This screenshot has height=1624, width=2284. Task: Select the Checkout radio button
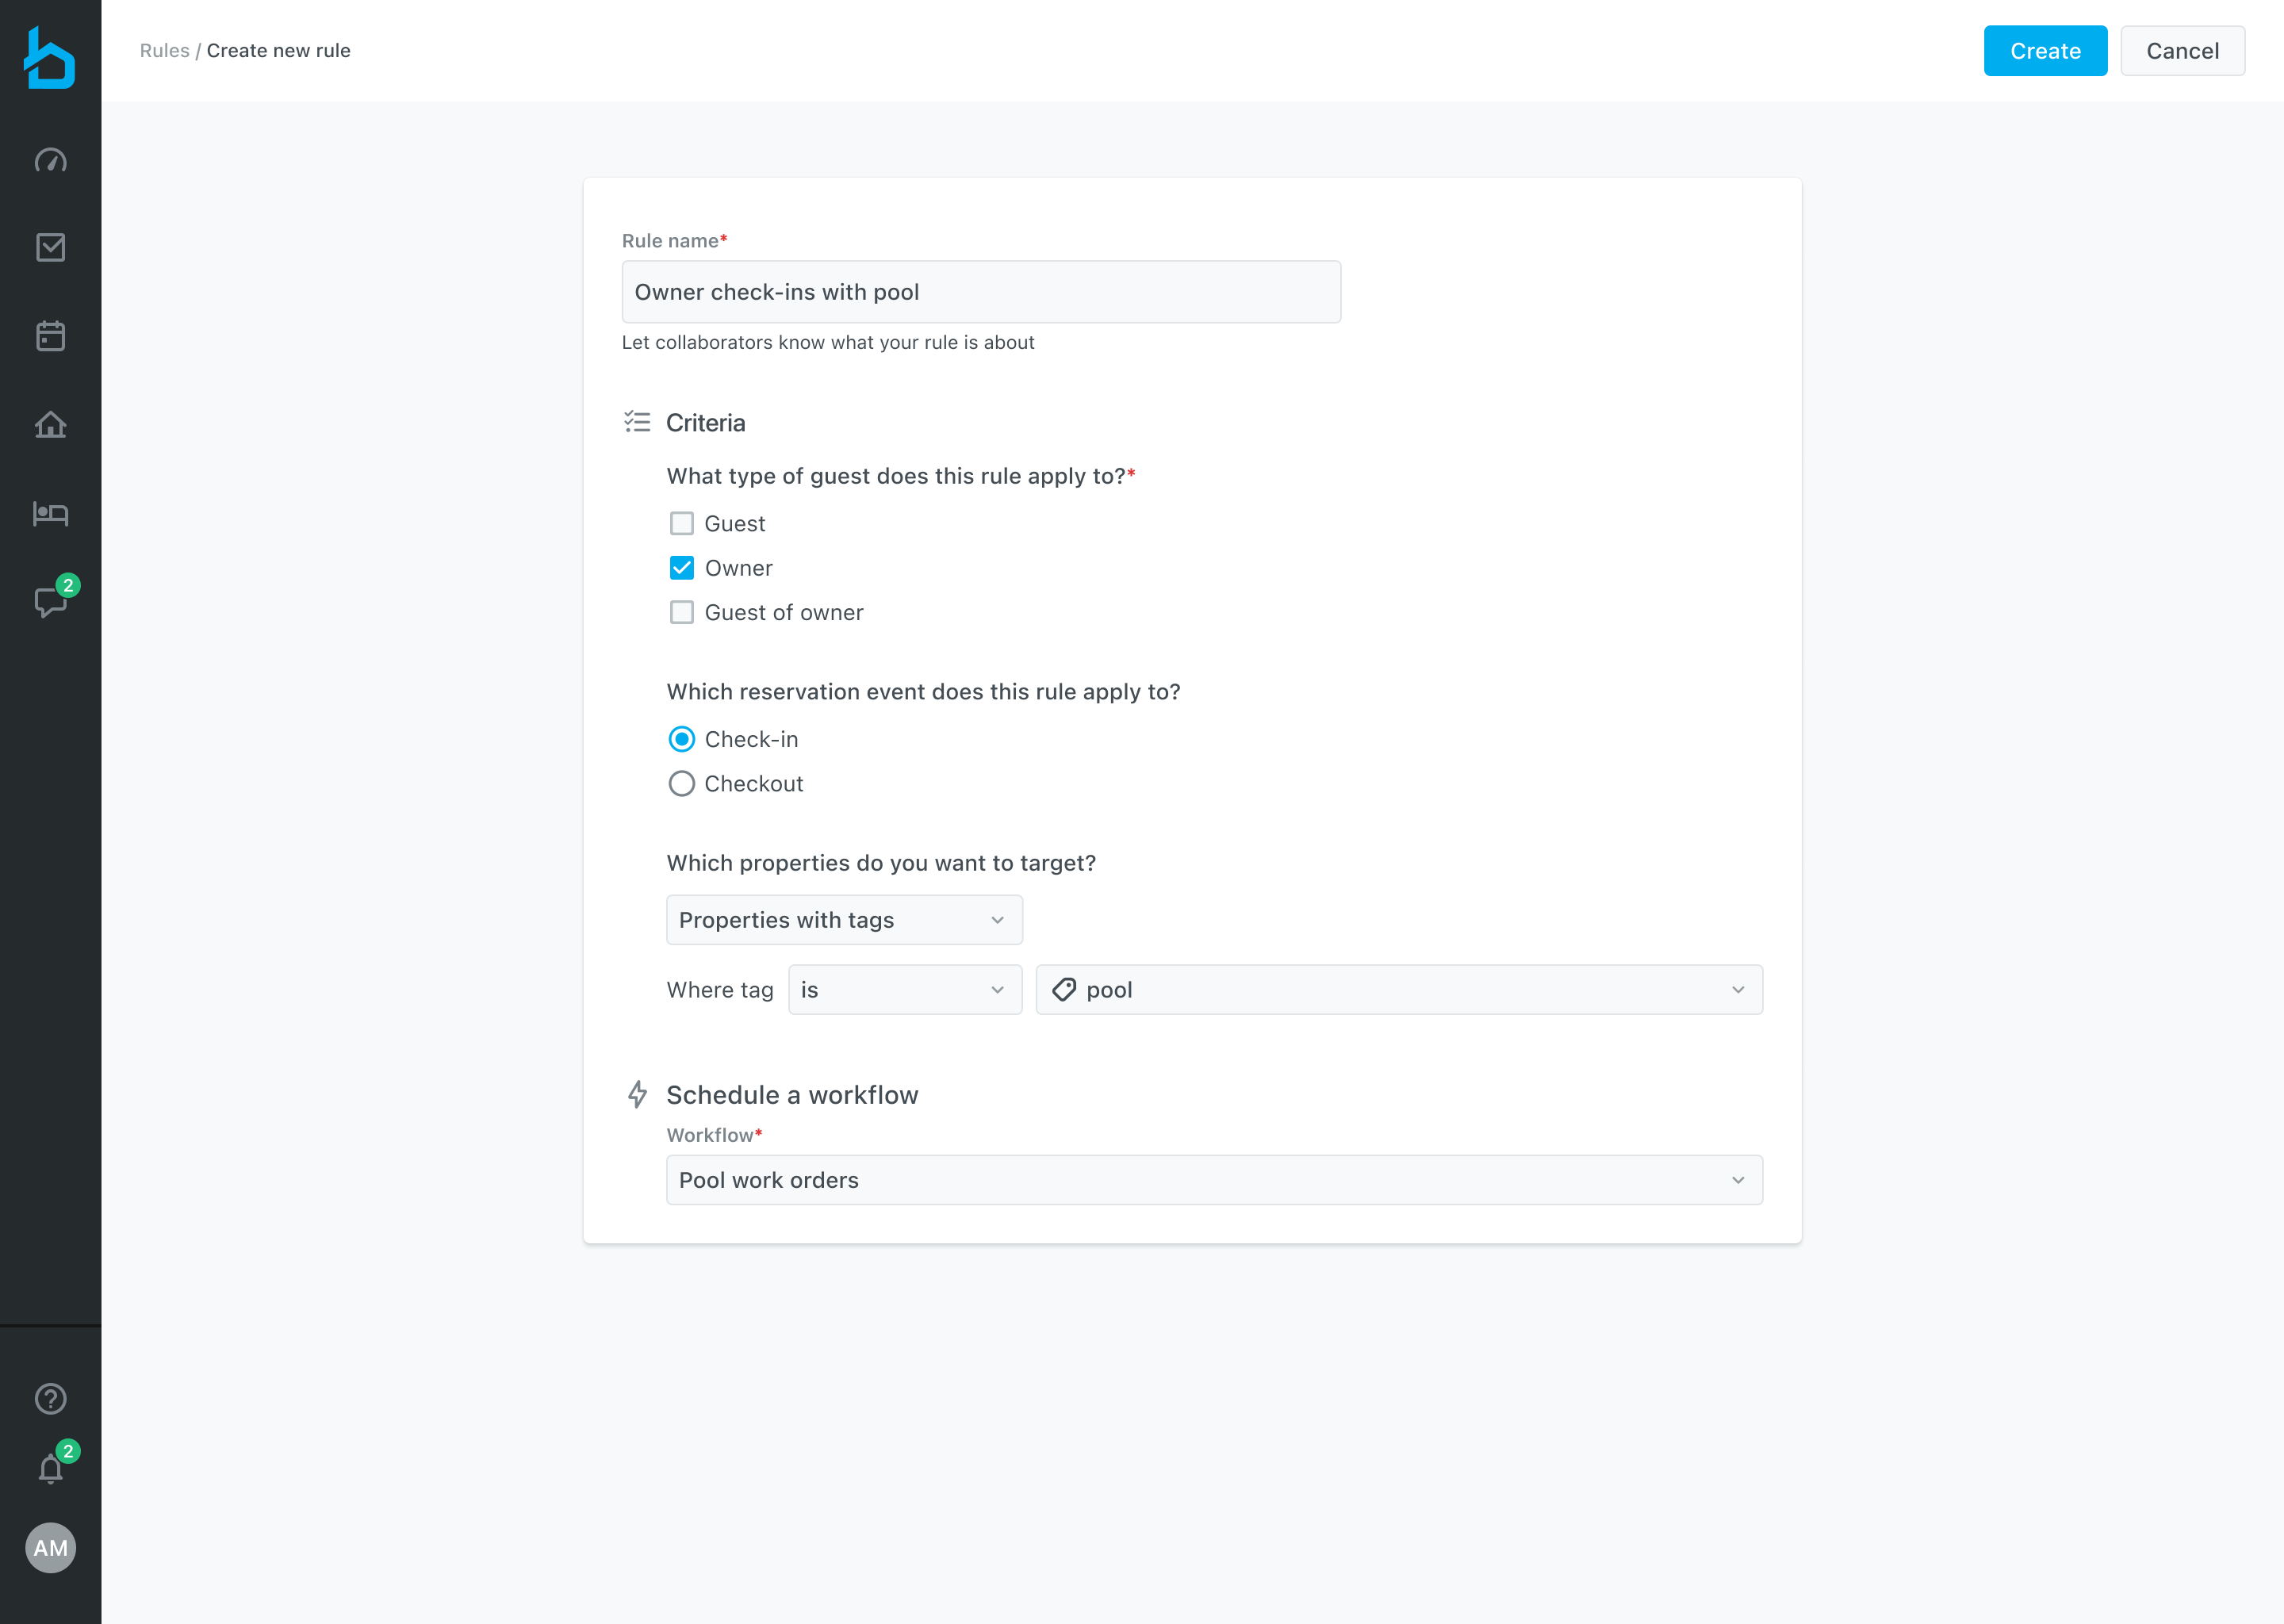point(682,784)
